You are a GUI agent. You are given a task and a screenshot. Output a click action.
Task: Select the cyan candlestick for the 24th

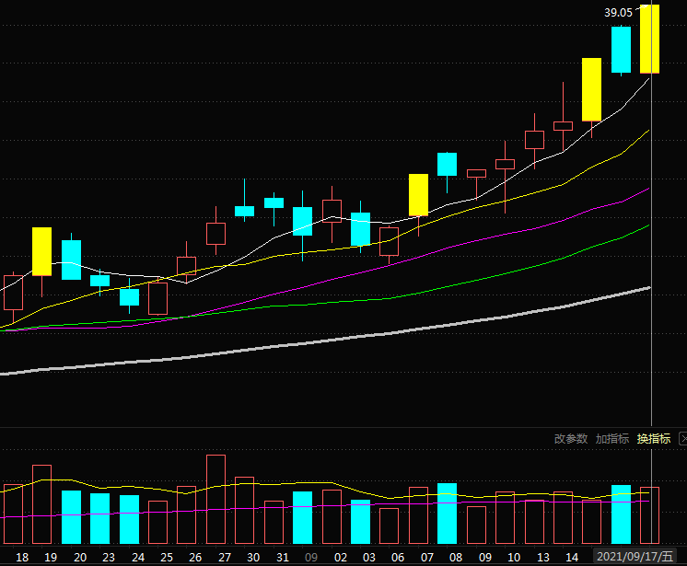129,297
